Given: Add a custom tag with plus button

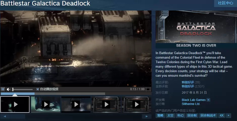Looking at the screenshot, I should [x=228, y=115].
